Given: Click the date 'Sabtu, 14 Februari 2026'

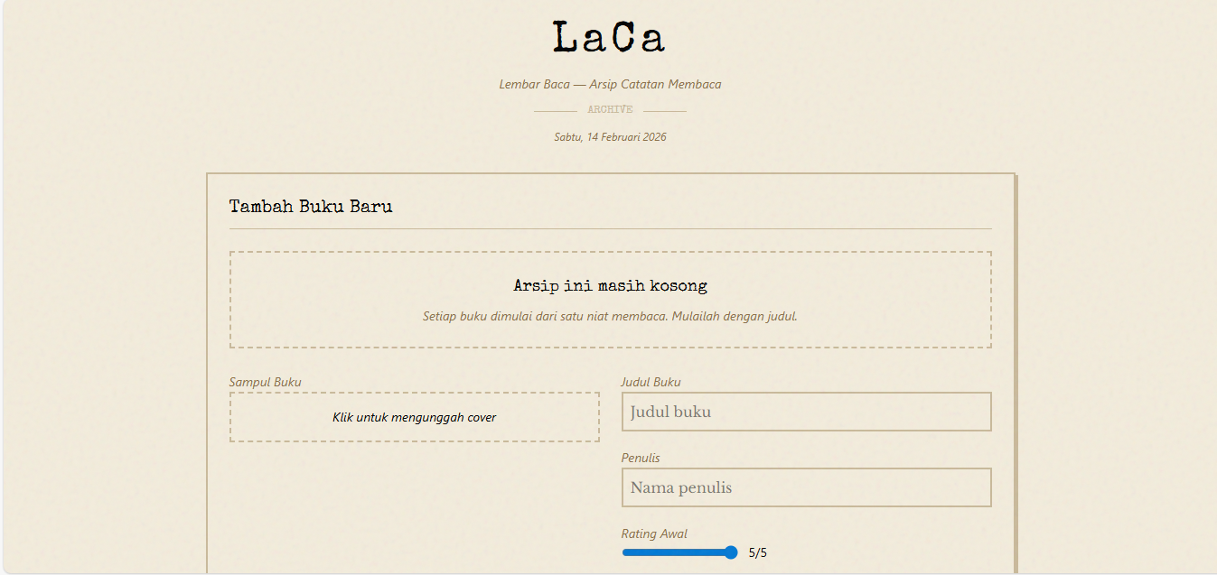Looking at the screenshot, I should pyautogui.click(x=610, y=137).
